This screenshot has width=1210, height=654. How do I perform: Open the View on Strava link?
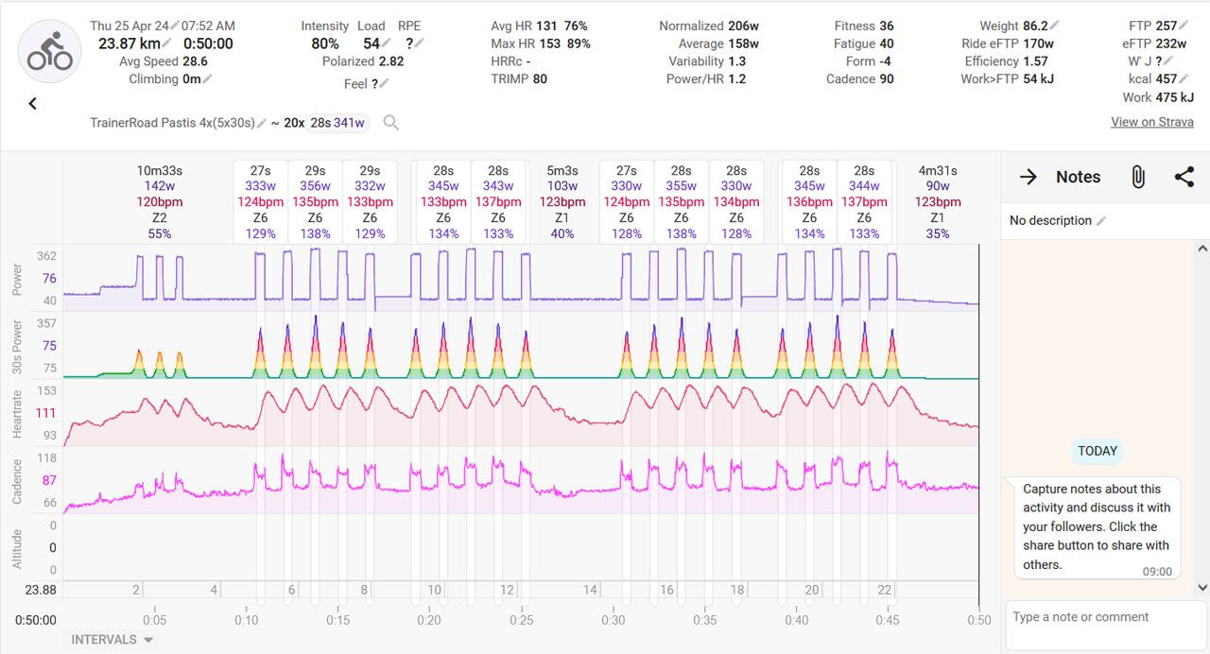[x=1150, y=122]
